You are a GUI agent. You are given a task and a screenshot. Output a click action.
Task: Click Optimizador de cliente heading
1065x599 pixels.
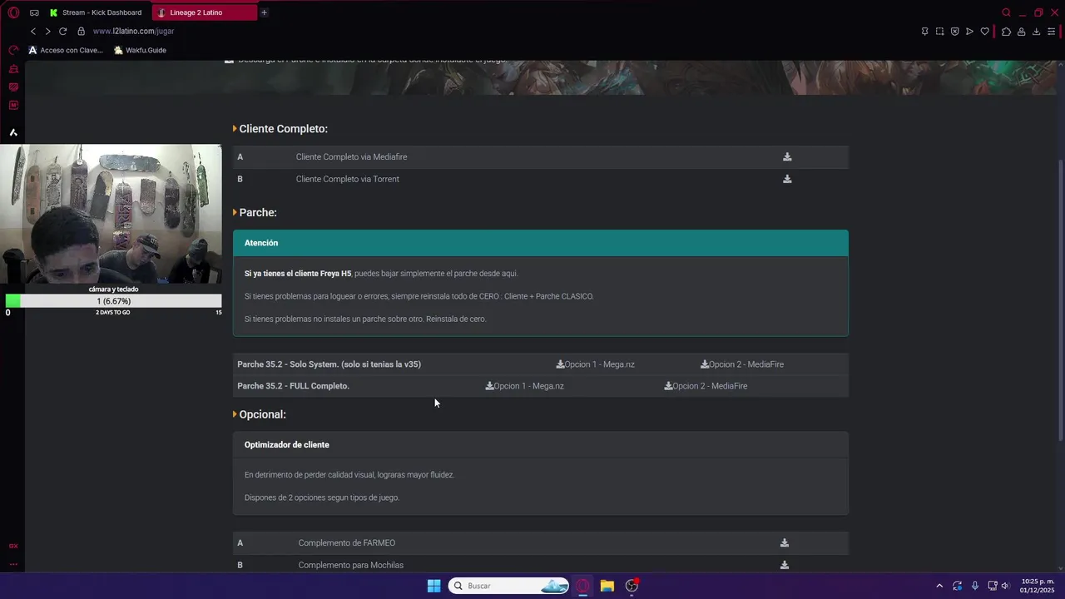(286, 444)
